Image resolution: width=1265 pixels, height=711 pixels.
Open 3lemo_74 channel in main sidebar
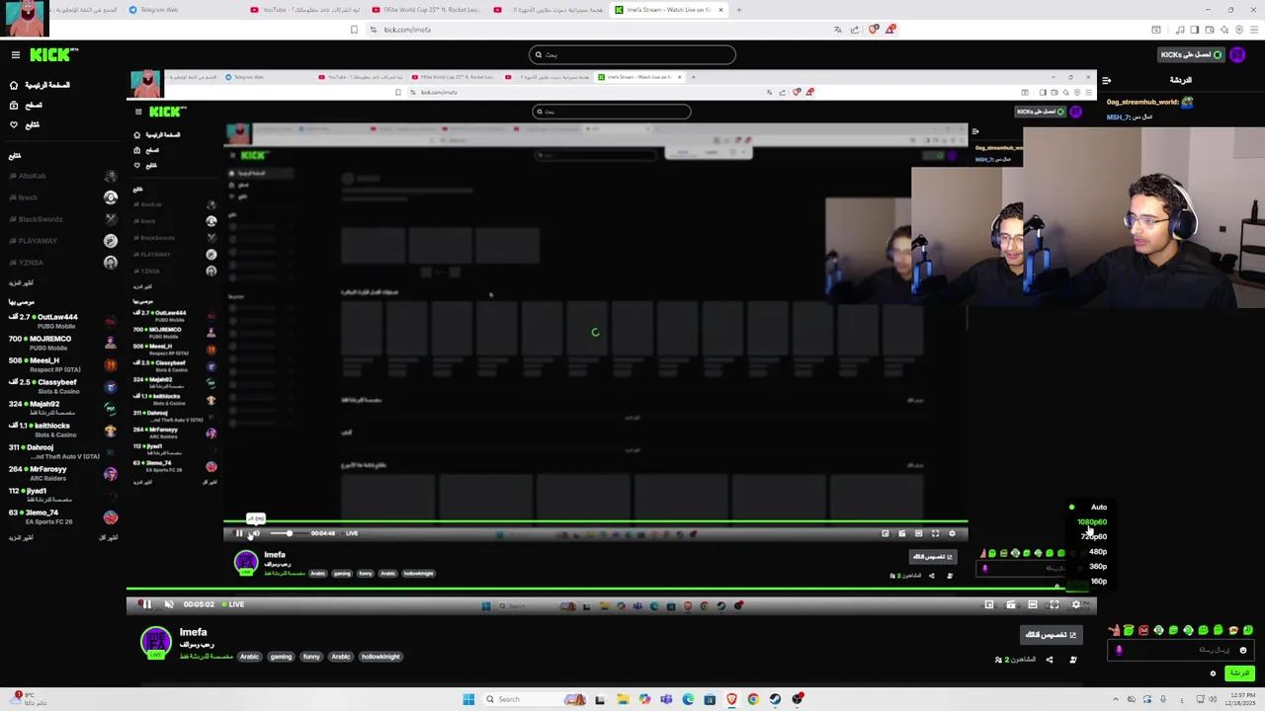pyautogui.click(x=62, y=516)
